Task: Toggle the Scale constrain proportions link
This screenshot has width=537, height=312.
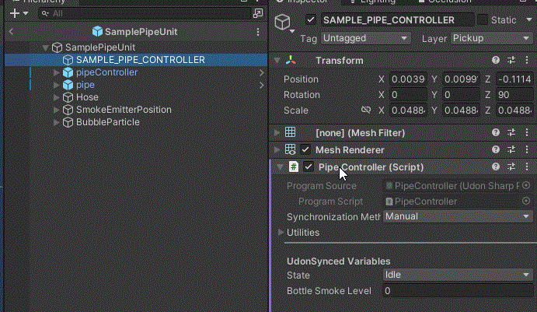Action: pos(366,110)
